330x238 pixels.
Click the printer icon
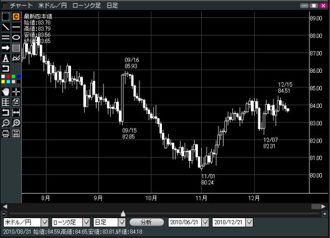tap(6, 133)
